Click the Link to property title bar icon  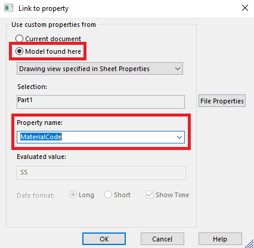(8, 8)
